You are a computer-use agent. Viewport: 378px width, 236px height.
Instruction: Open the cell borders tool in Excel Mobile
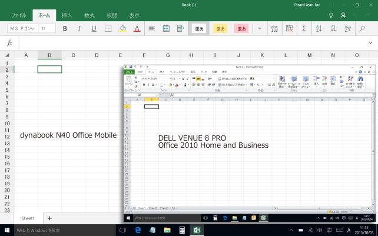click(108, 29)
